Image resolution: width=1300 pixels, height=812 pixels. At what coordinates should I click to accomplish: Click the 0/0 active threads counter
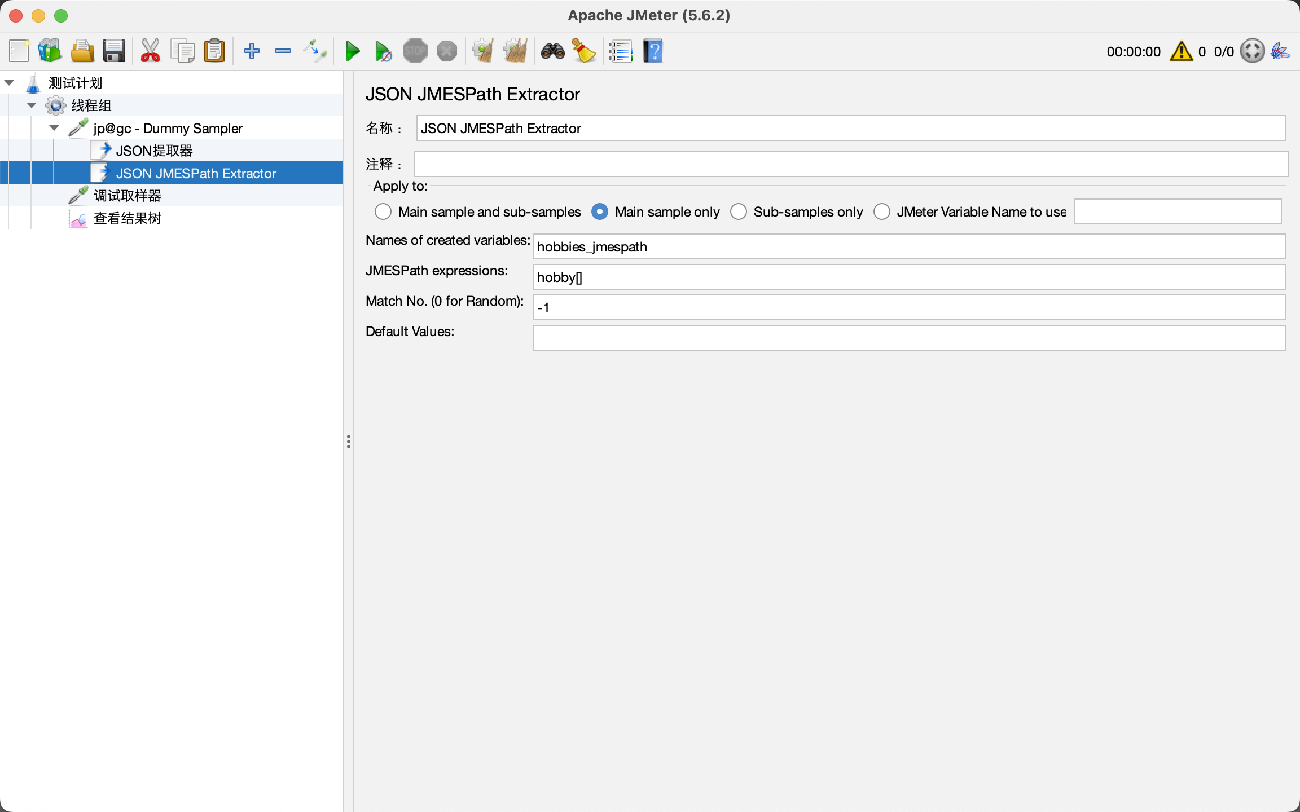pos(1224,51)
